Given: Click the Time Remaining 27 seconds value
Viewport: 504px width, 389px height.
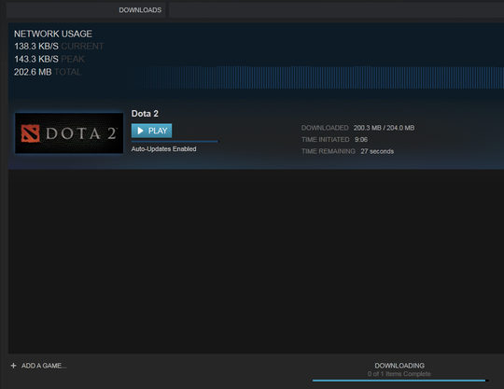Looking at the screenshot, I should (377, 151).
